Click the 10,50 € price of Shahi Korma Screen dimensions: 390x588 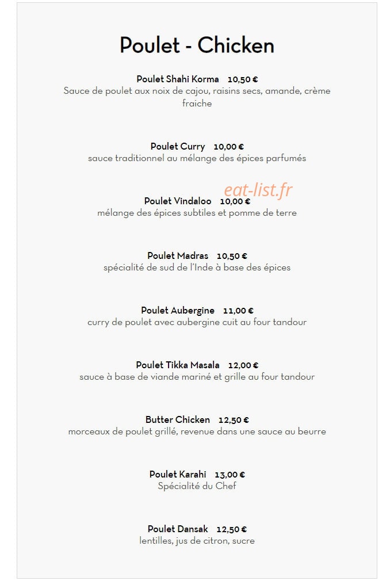point(243,79)
